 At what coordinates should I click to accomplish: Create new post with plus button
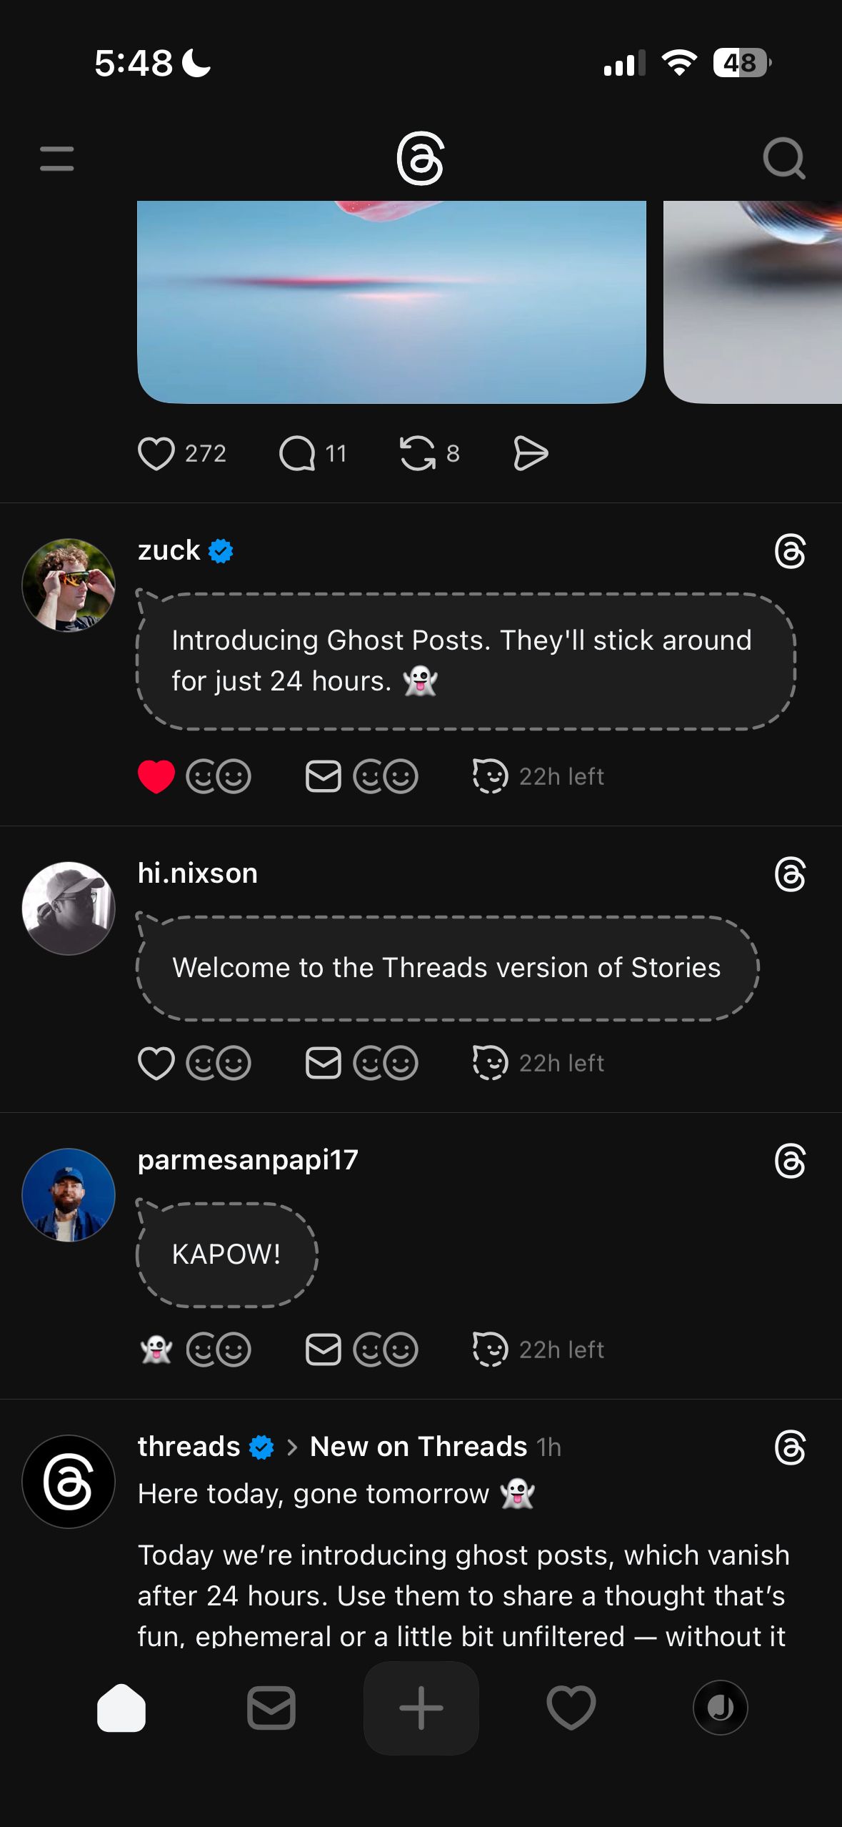[421, 1708]
